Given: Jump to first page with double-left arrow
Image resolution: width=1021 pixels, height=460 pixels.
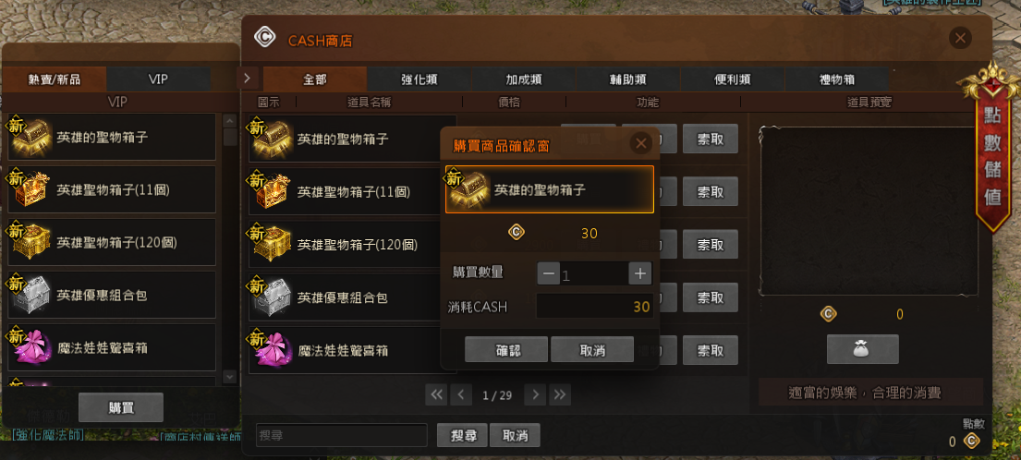Looking at the screenshot, I should click(x=436, y=394).
